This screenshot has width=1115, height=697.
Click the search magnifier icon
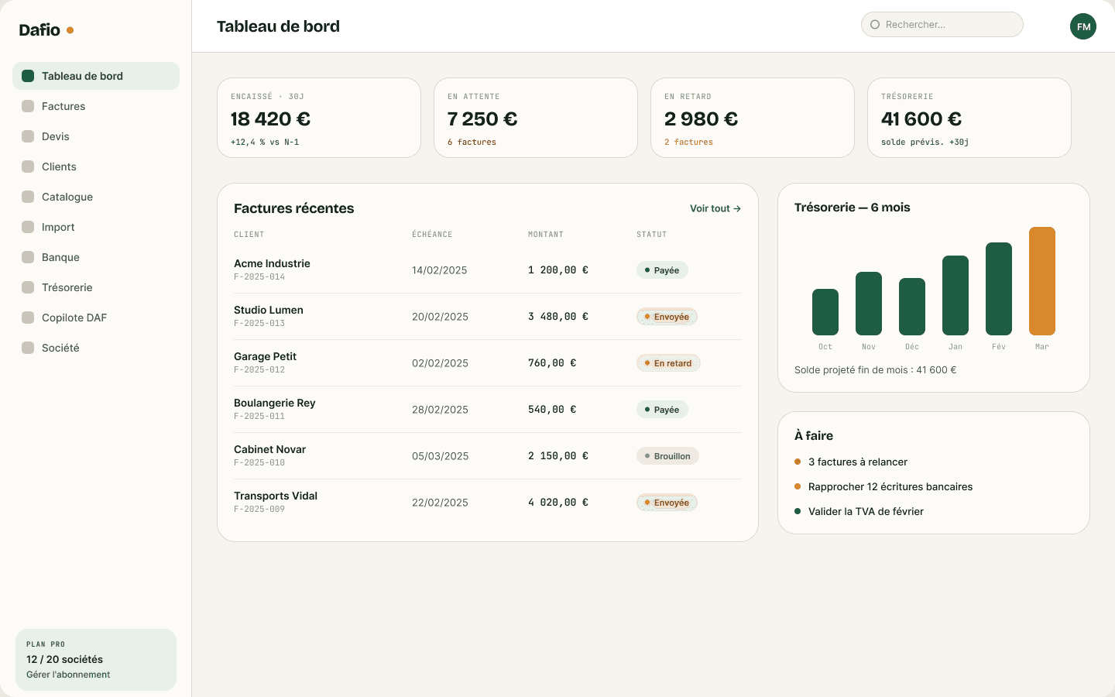point(875,25)
